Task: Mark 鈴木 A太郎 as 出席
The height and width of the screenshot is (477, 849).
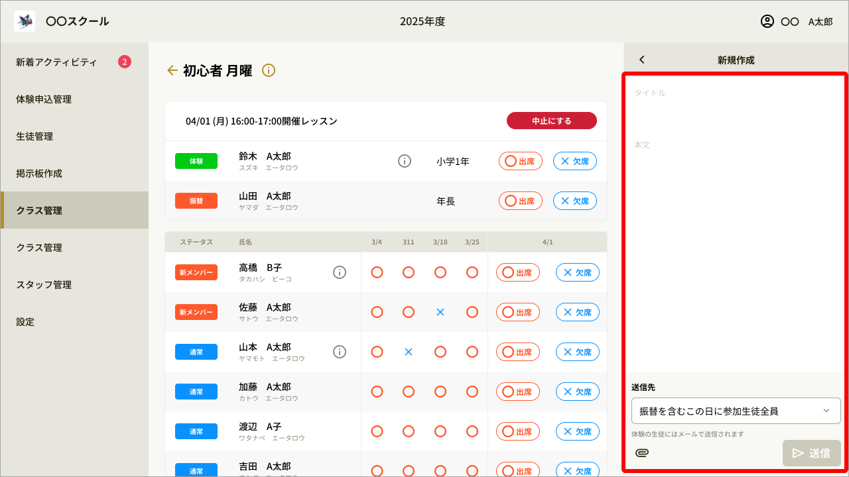Action: tap(520, 160)
